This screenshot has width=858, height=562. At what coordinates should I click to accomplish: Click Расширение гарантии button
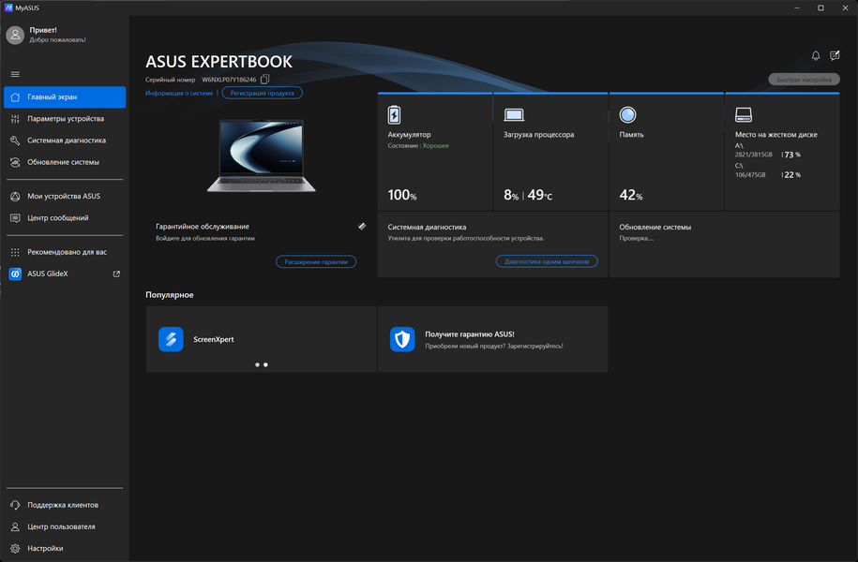point(316,262)
